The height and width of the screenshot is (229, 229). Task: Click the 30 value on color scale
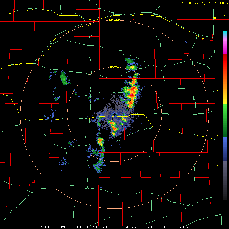click(x=219, y=106)
